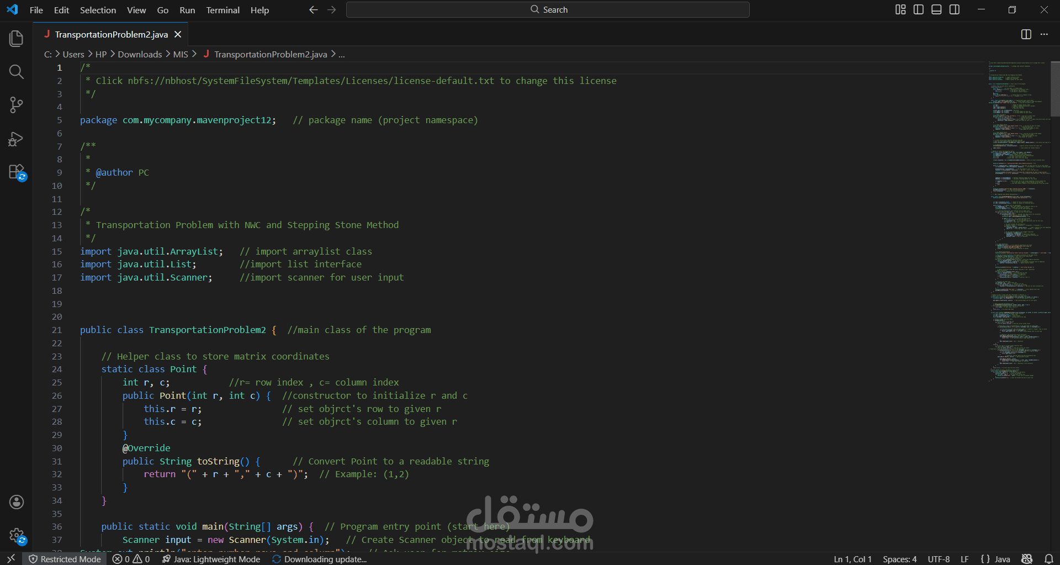
Task: Open Customize Layout icon
Action: pyautogui.click(x=900, y=9)
